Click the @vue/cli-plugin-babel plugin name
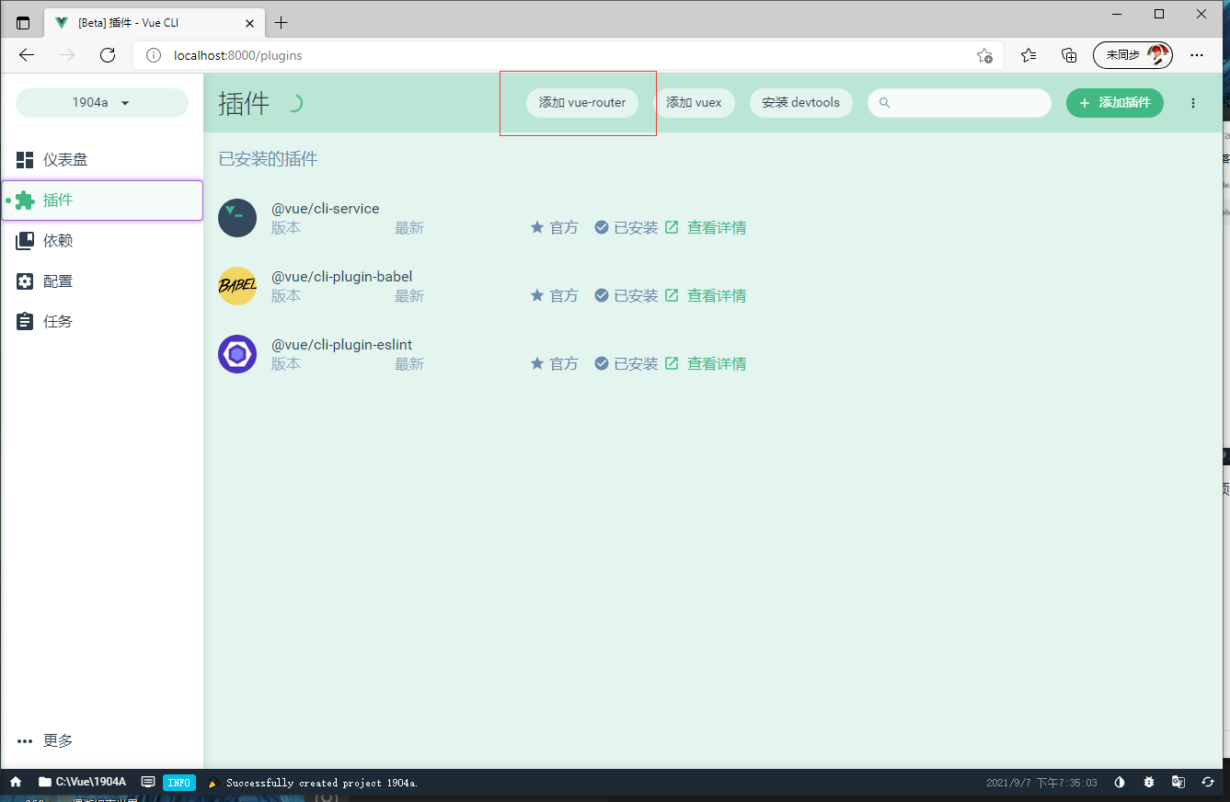 click(341, 277)
